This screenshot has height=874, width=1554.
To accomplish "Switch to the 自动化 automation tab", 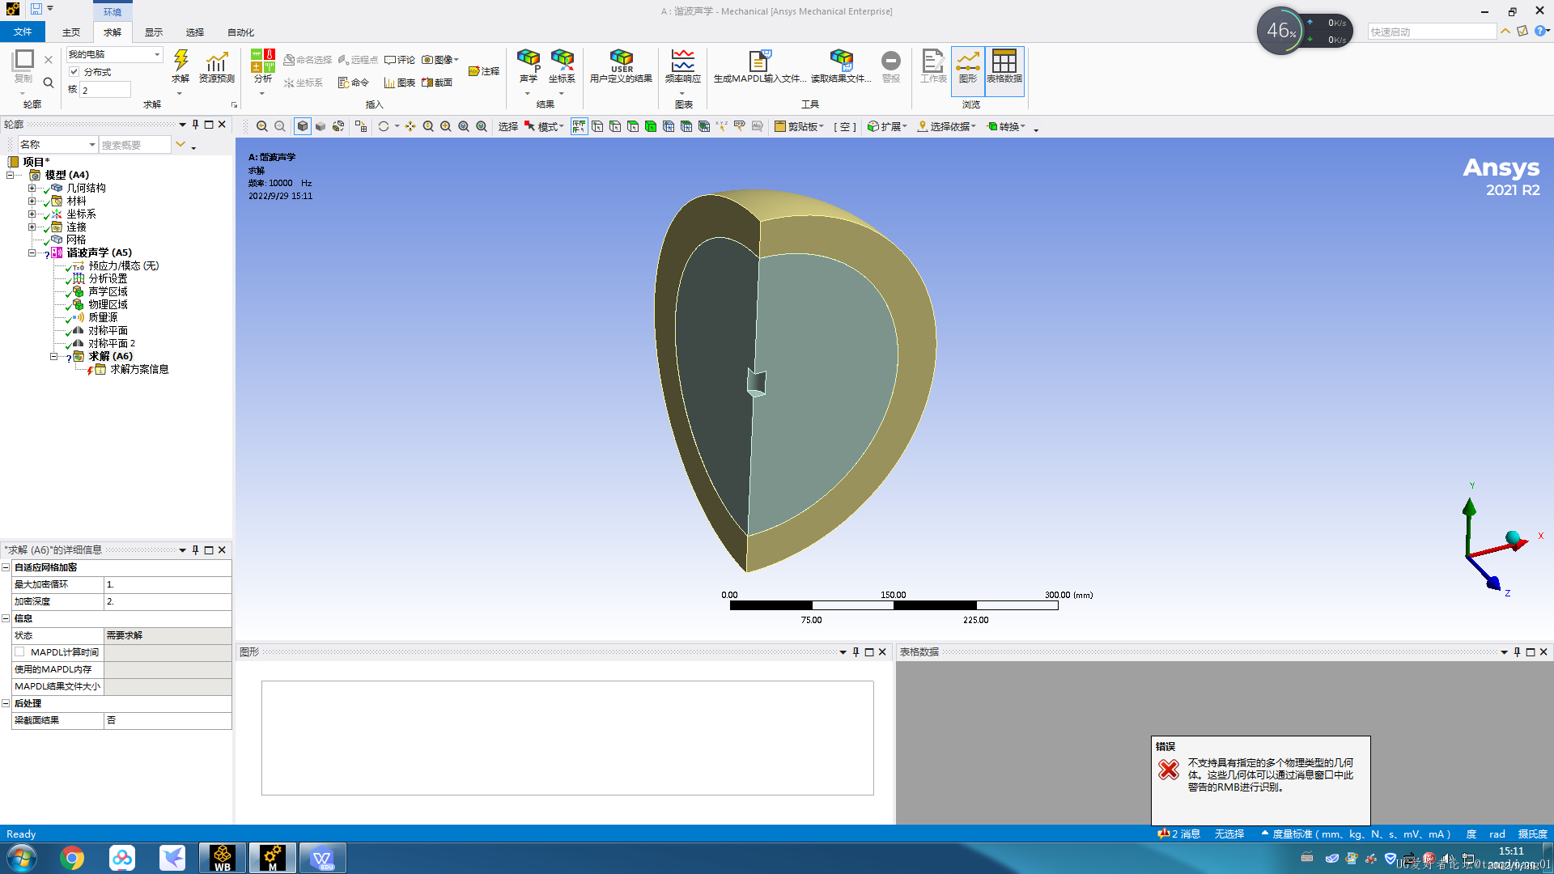I will [x=240, y=32].
